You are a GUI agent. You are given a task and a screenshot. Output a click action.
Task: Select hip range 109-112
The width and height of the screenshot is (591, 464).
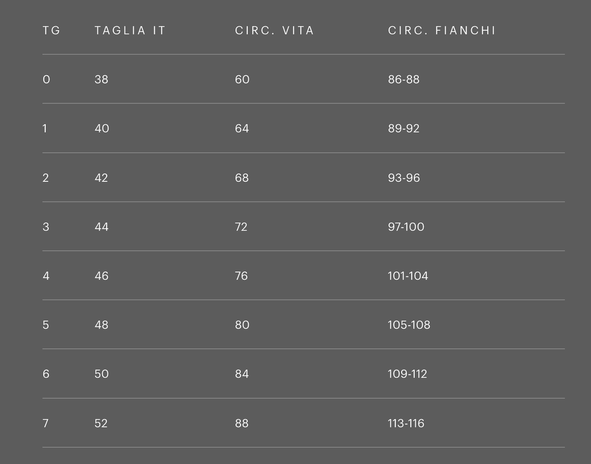(x=407, y=374)
